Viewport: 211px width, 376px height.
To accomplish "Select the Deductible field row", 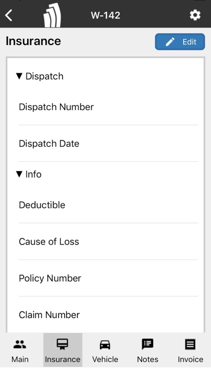I will pyautogui.click(x=108, y=205).
